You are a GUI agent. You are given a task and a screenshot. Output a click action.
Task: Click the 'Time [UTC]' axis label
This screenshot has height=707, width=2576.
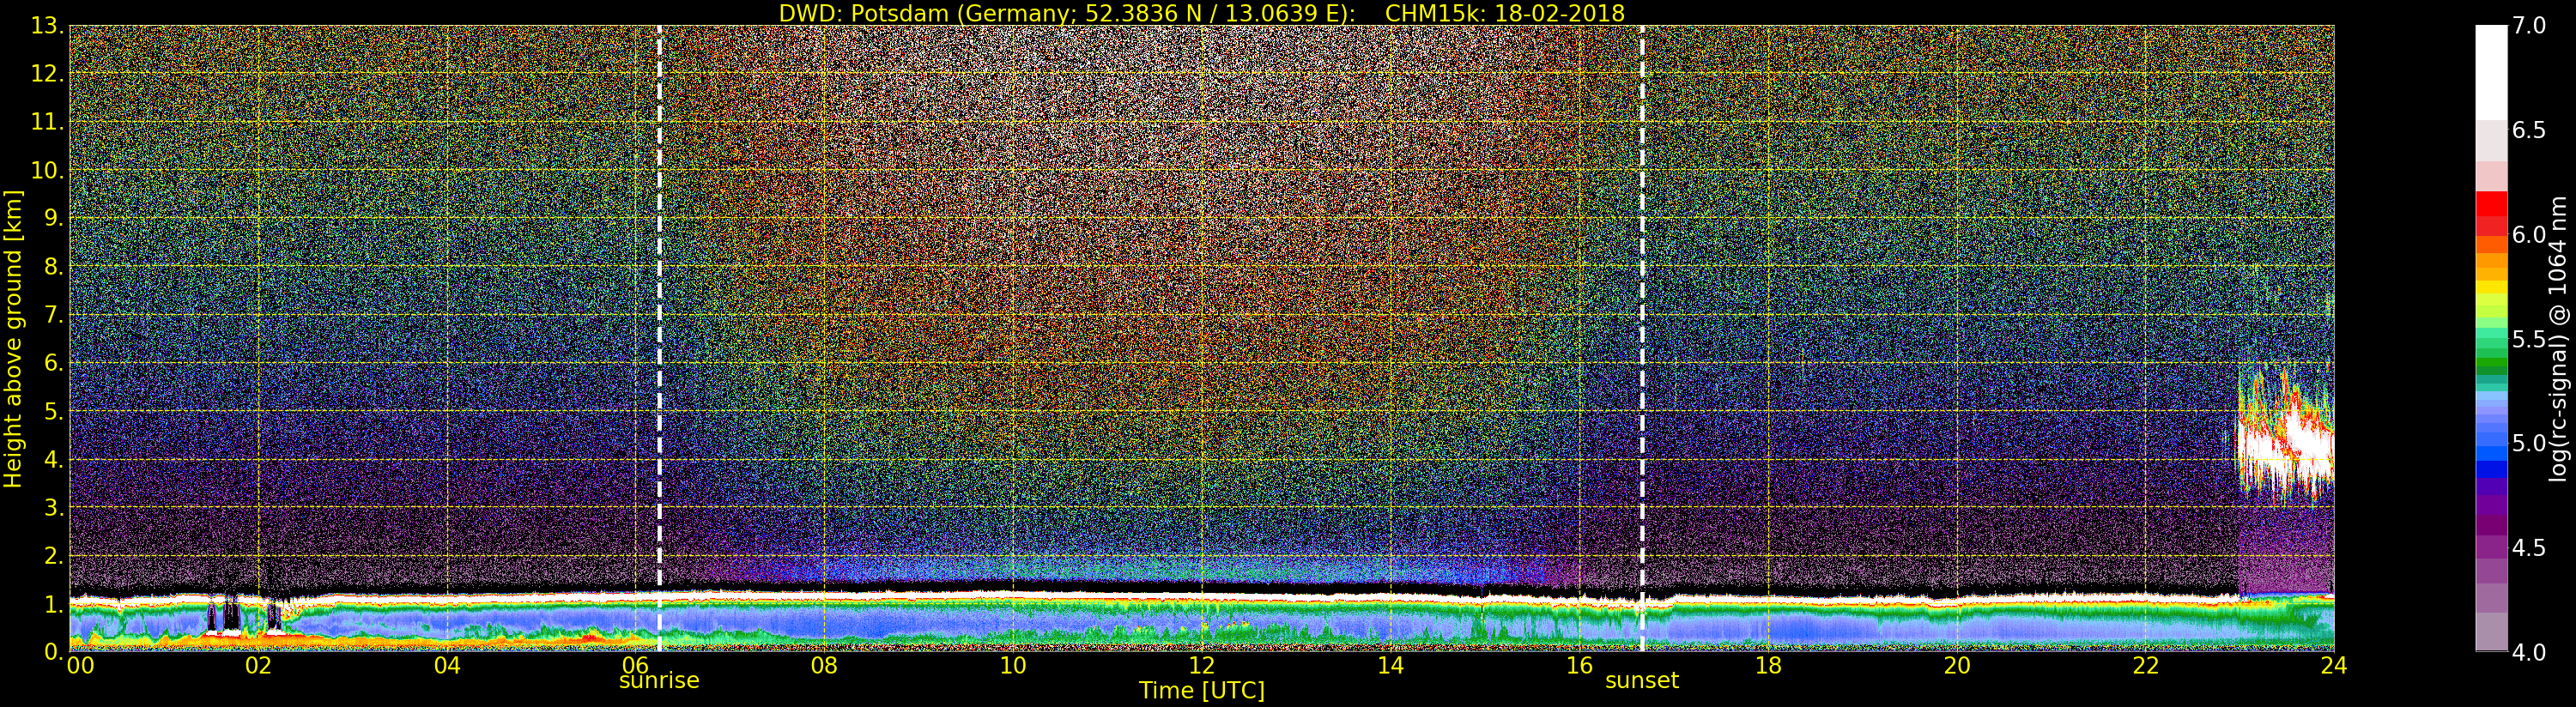coord(1202,691)
